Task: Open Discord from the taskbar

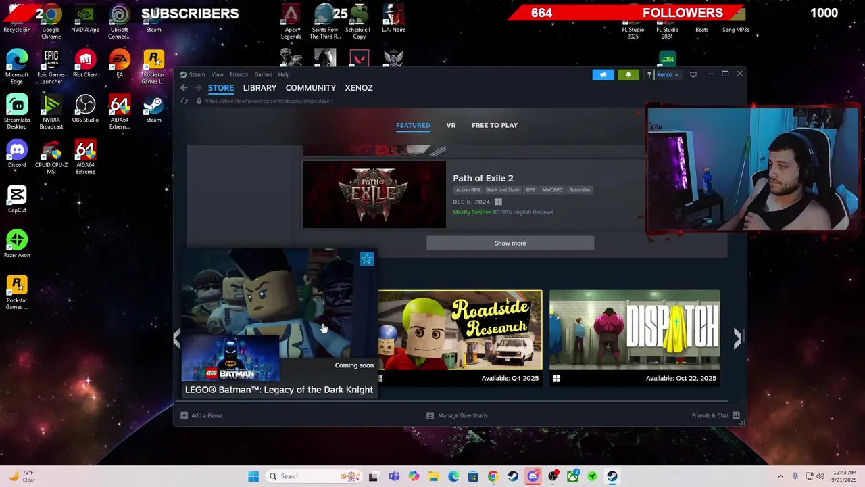Action: coord(533,476)
